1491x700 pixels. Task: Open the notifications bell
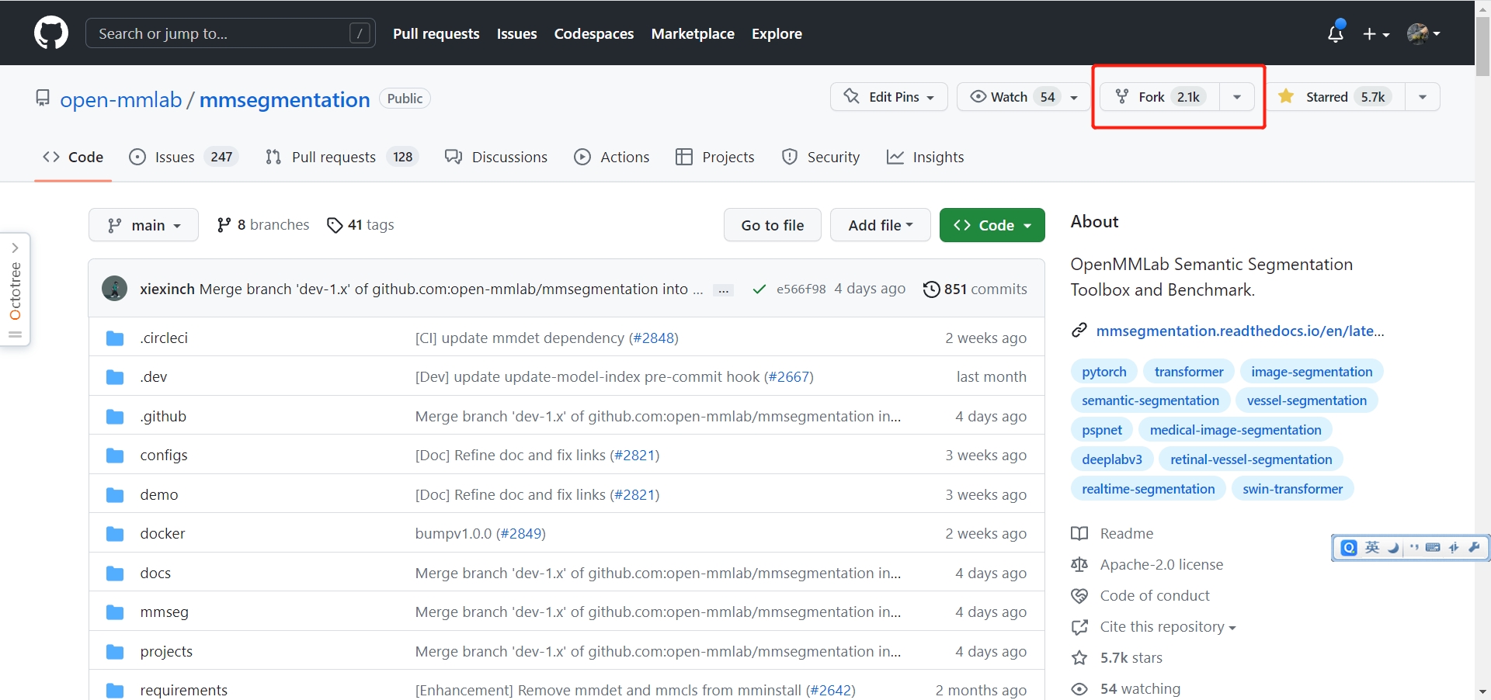pos(1335,33)
